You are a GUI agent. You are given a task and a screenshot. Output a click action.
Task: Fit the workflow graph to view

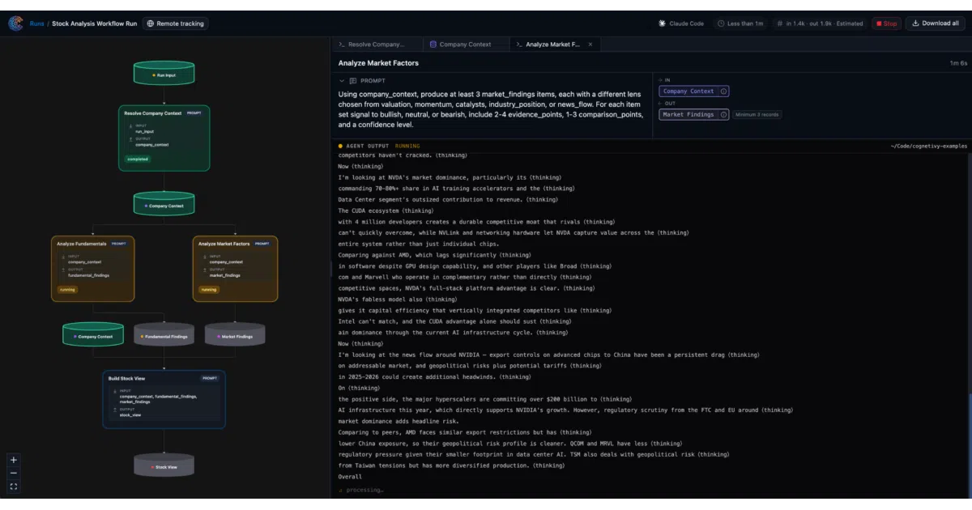click(x=14, y=487)
